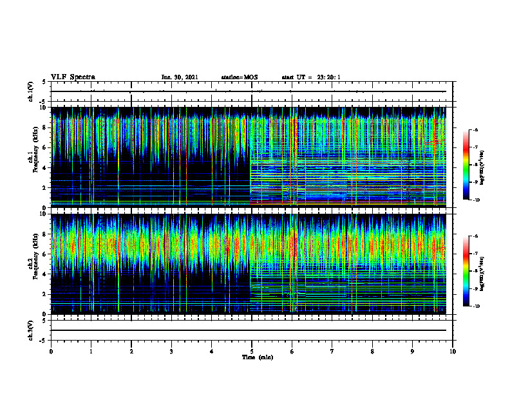Click the ch.2 "Frequency (kHz)" axis label
Viewport: 510px width, 394px height.
click(35, 256)
